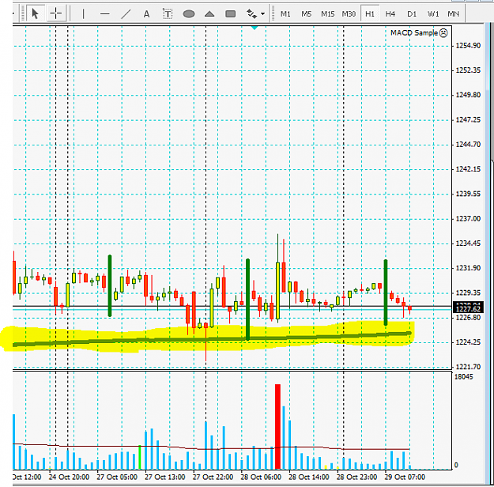This screenshot has width=494, height=487.
Task: Select the text tool A
Action: 146,14
